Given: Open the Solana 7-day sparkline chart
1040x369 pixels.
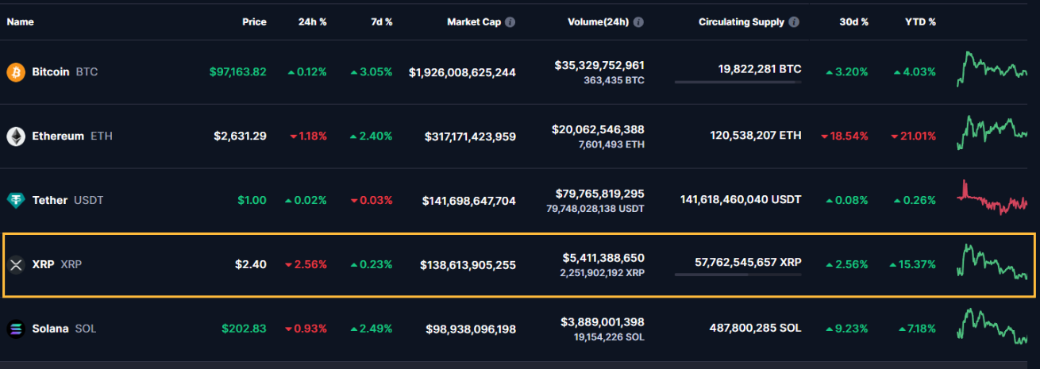Looking at the screenshot, I should pyautogui.click(x=992, y=326).
